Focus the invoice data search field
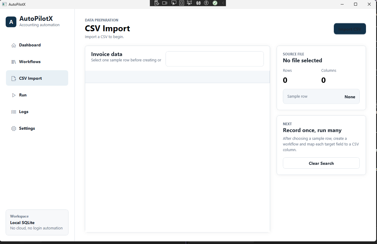377x244 pixels. (x=215, y=59)
